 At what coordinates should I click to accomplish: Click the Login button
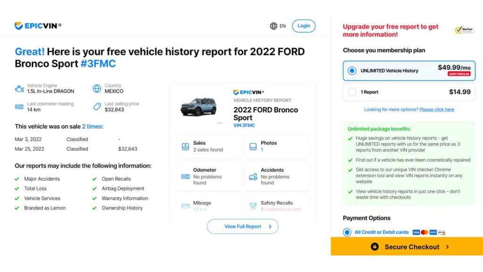303,26
